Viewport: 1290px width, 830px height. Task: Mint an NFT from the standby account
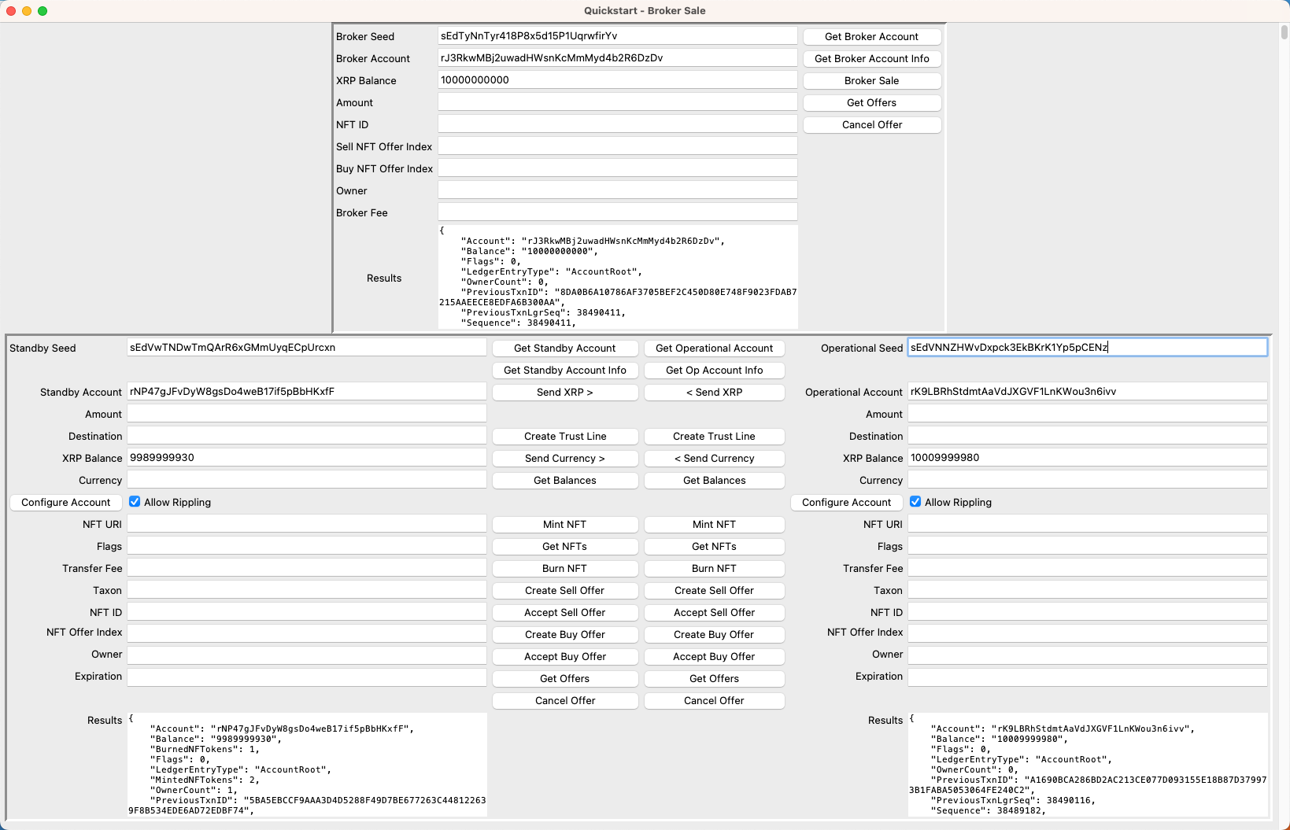[564, 524]
